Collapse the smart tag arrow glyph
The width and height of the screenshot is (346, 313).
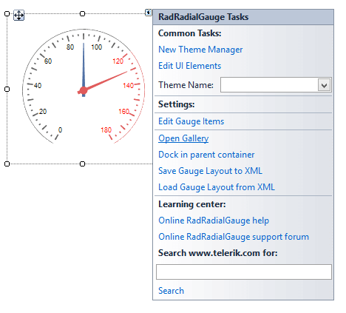pos(148,12)
